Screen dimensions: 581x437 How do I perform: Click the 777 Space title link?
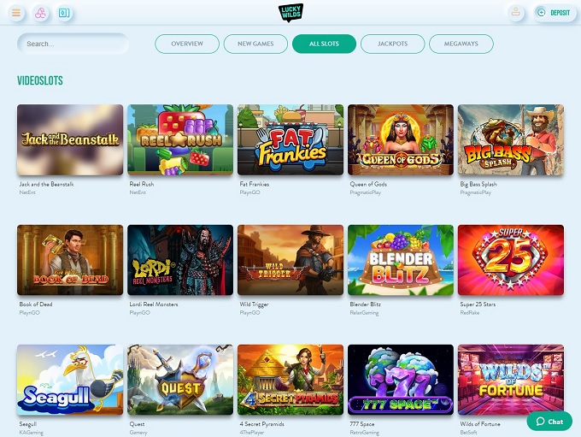tap(362, 424)
